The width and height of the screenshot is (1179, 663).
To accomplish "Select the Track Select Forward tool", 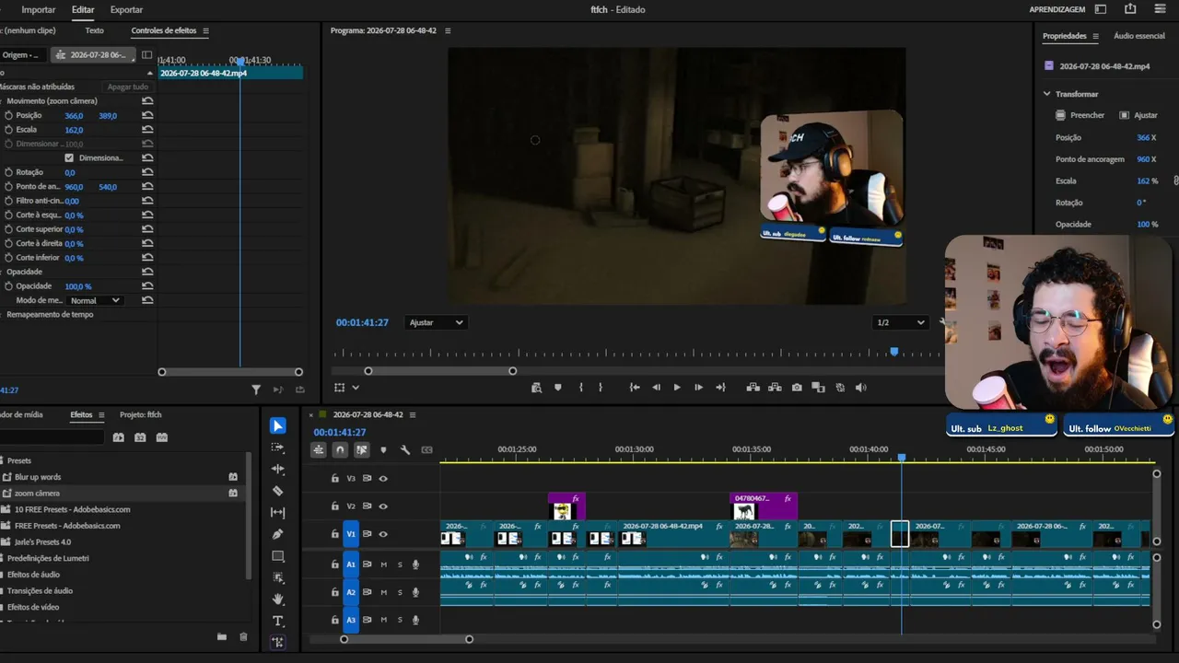I will click(x=278, y=448).
